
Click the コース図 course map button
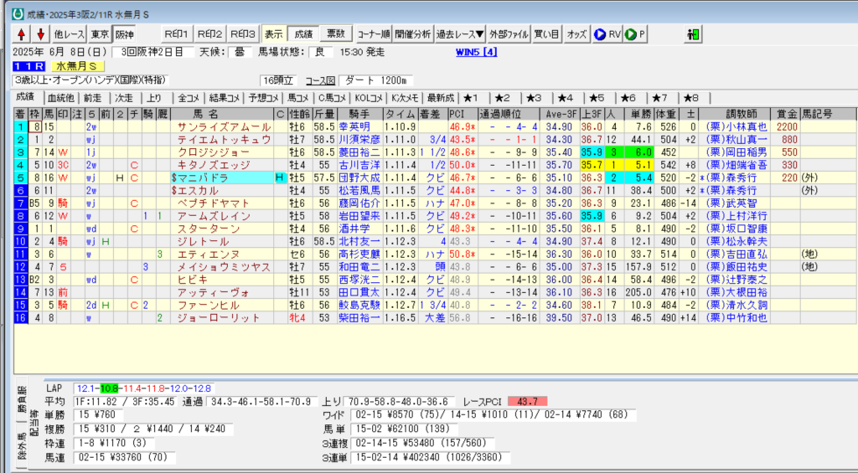(320, 80)
